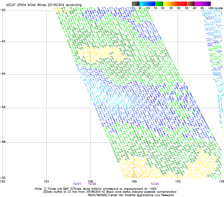
Task: Click the longitude label 162
Action: pos(178,182)
